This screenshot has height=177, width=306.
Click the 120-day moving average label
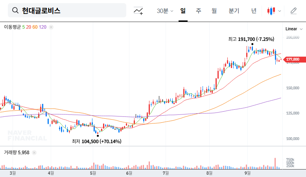(42, 27)
